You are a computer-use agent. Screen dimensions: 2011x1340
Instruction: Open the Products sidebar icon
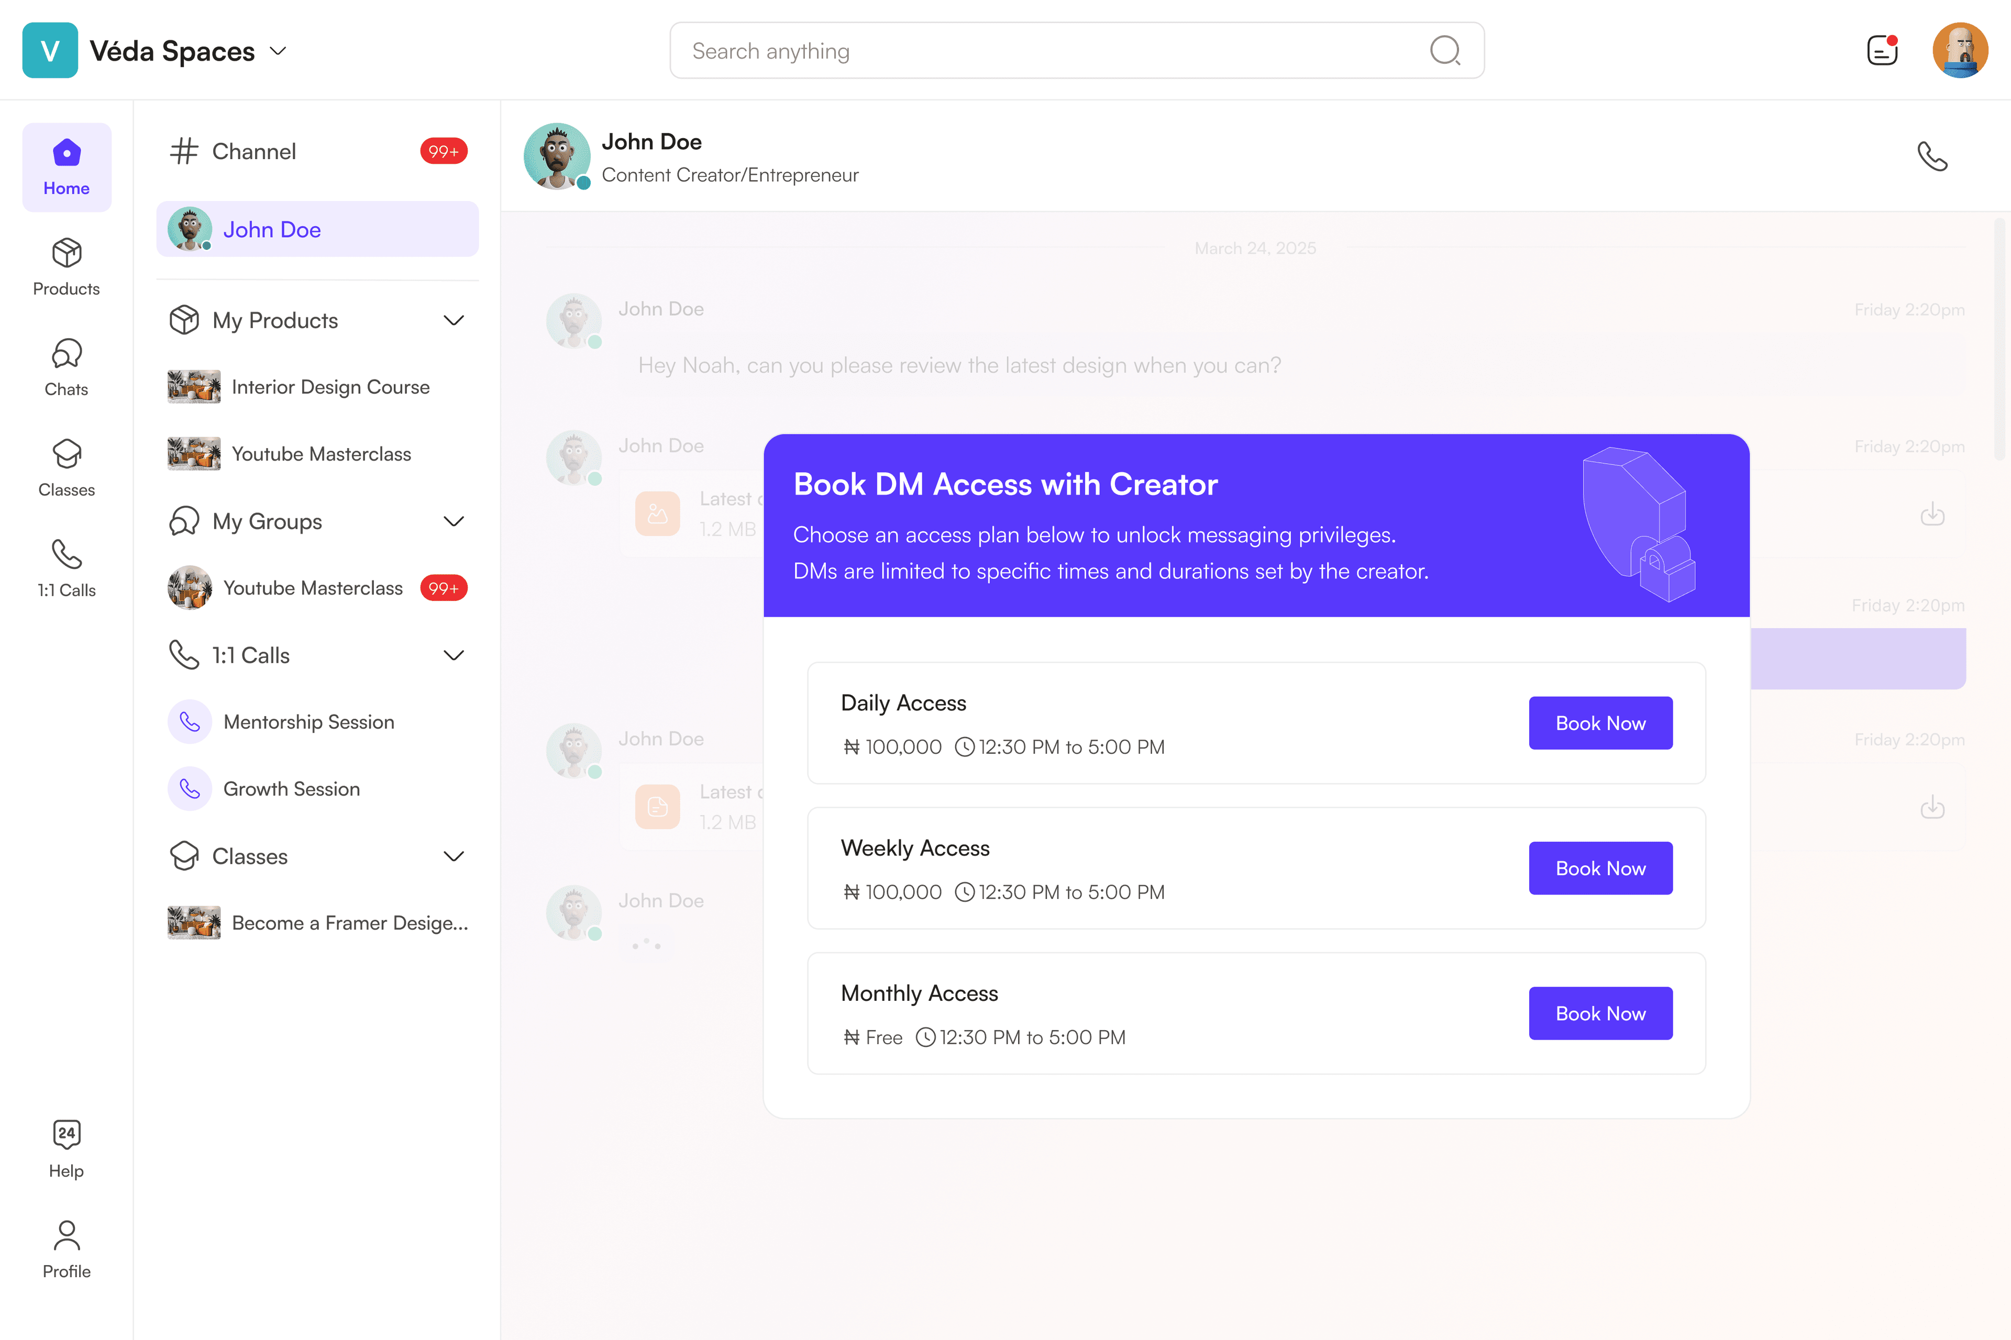[x=67, y=267]
